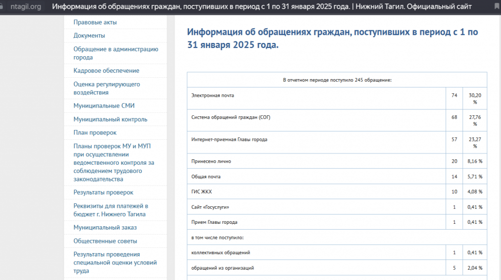Click the value 5 in организаций row
501x280 pixels.
(x=455, y=268)
